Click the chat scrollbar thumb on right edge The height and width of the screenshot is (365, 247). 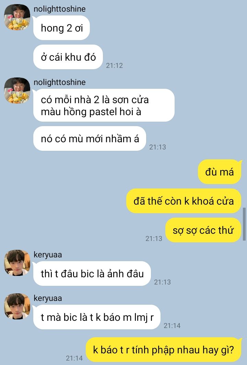[x=244, y=224]
